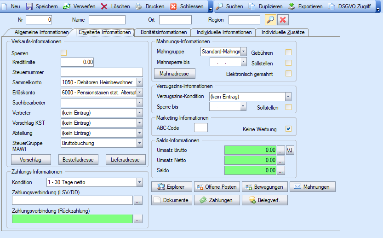
Task: Click the red X clear search icon
Action: pyautogui.click(x=283, y=20)
